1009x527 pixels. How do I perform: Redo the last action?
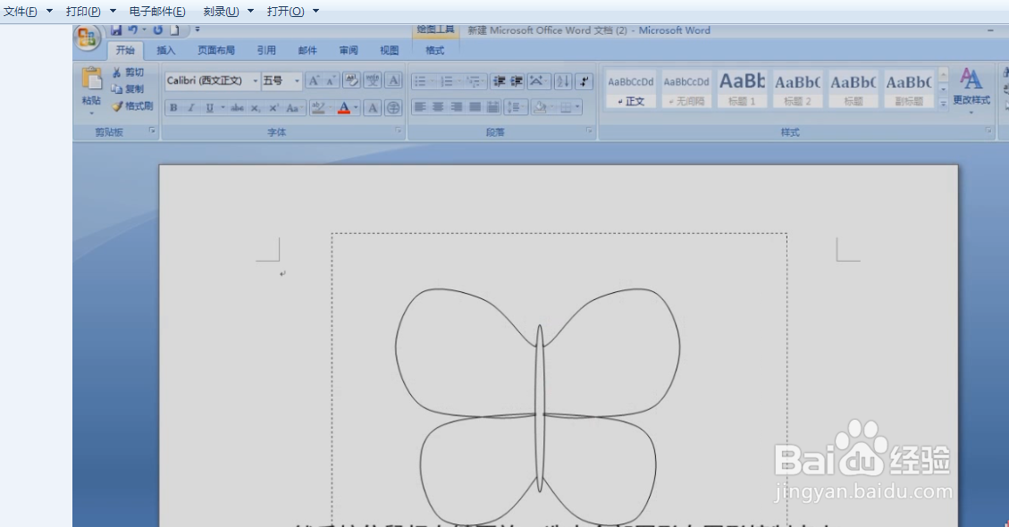pos(157,30)
